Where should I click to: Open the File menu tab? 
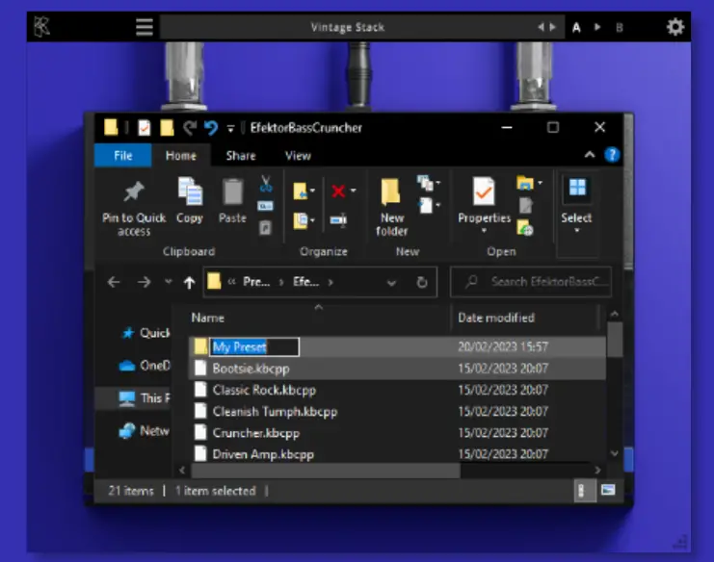click(123, 156)
